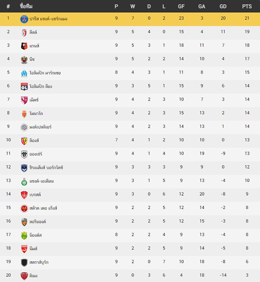Select the Nantes yellow crest
The width and height of the screenshot is (260, 282).
tap(24, 236)
